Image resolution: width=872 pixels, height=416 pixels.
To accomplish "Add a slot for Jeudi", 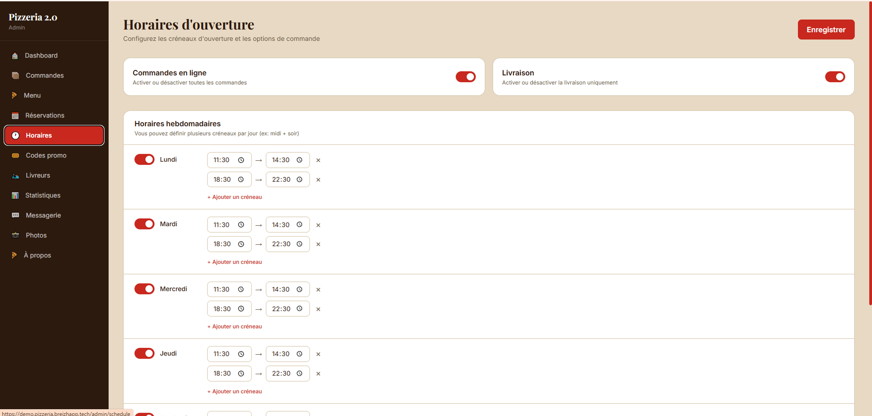I will point(234,391).
